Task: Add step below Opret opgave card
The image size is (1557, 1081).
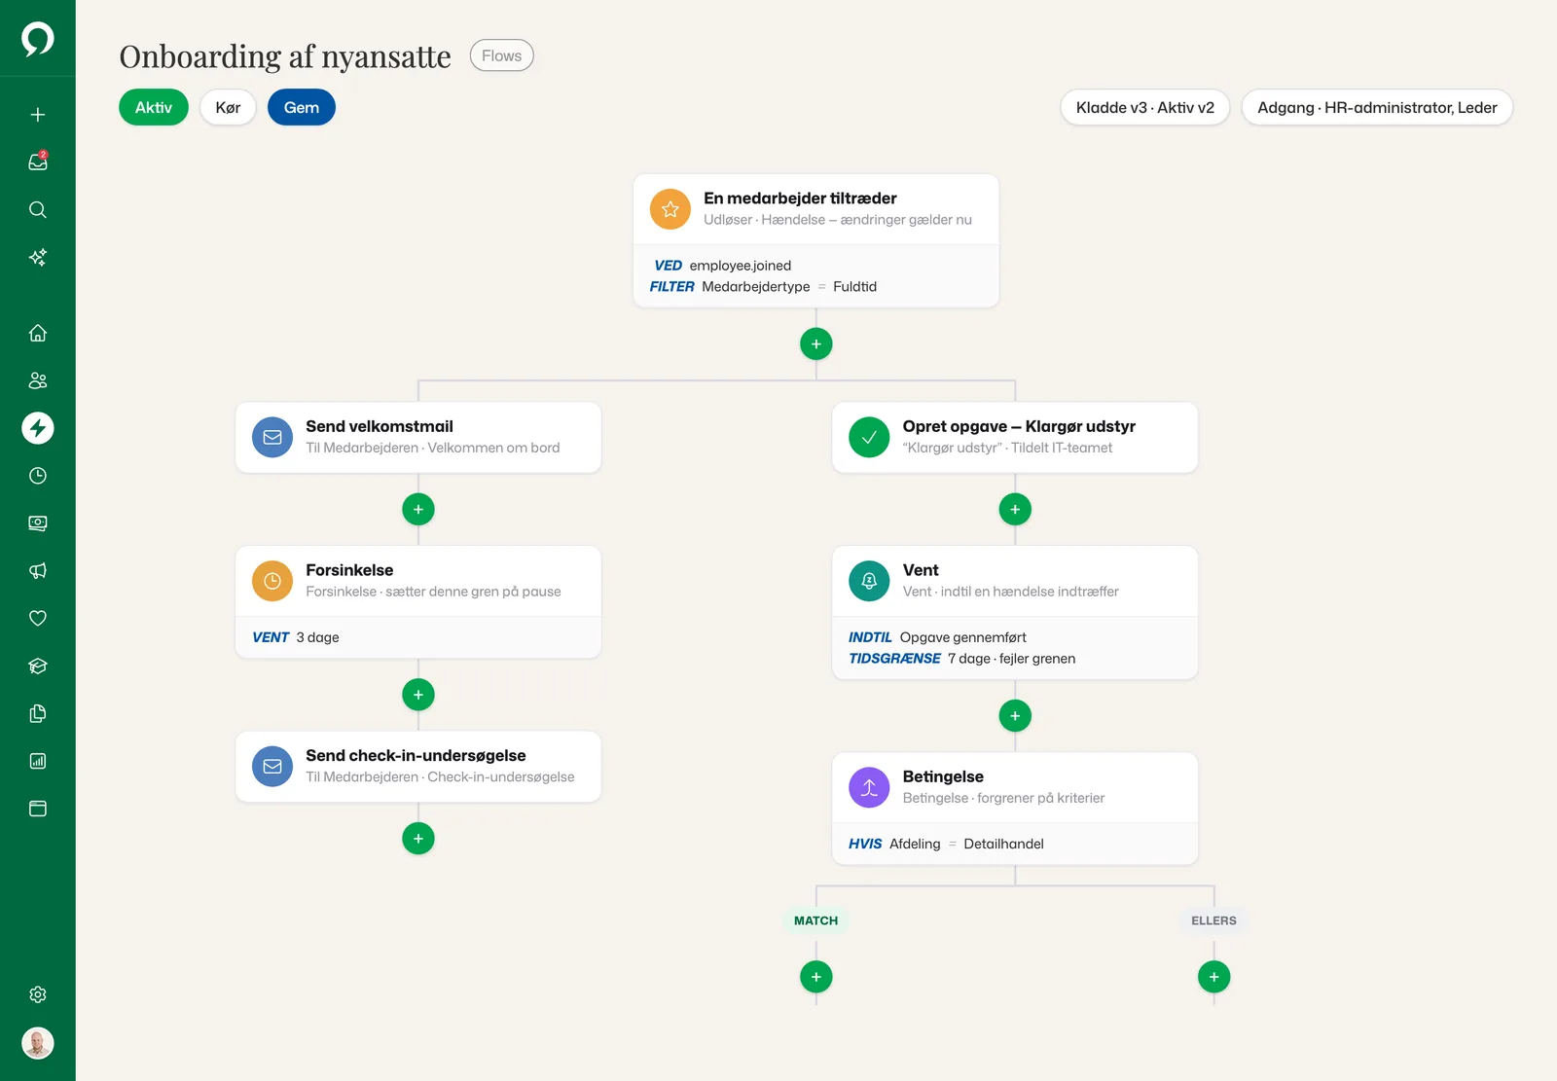Action: coord(1015,510)
